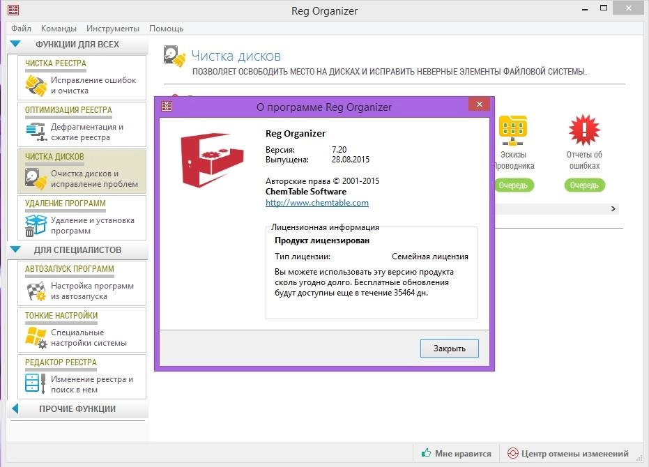This screenshot has width=649, height=467.
Task: Open the Команды menu
Action: pyautogui.click(x=59, y=29)
